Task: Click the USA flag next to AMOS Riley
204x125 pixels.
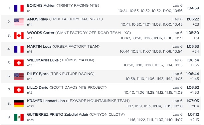Action: pos(19,22)
